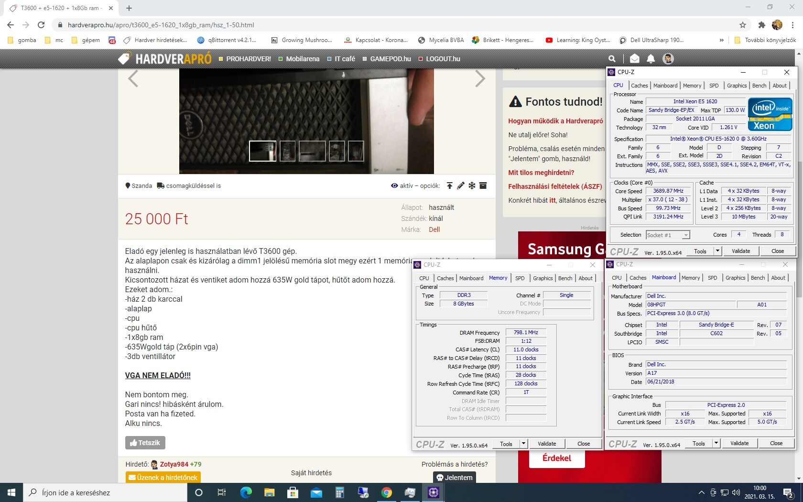Open Calculator from the taskbar

pos(339,492)
